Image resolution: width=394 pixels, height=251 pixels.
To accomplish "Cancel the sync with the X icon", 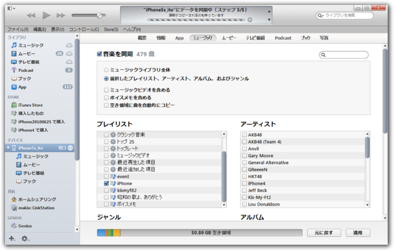I will pyautogui.click(x=250, y=20).
